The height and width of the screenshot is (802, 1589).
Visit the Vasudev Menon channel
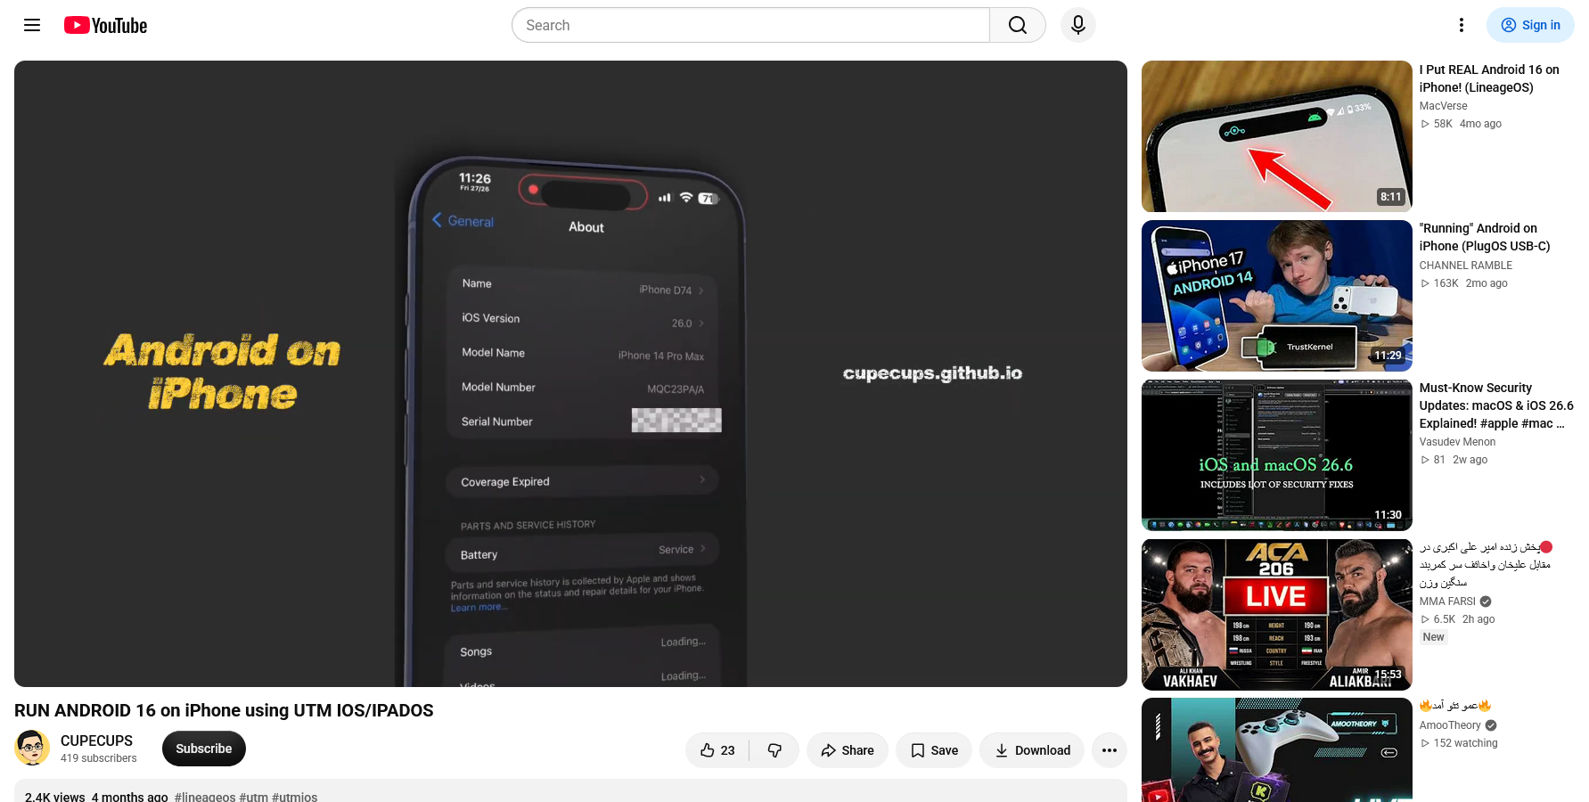(x=1458, y=442)
